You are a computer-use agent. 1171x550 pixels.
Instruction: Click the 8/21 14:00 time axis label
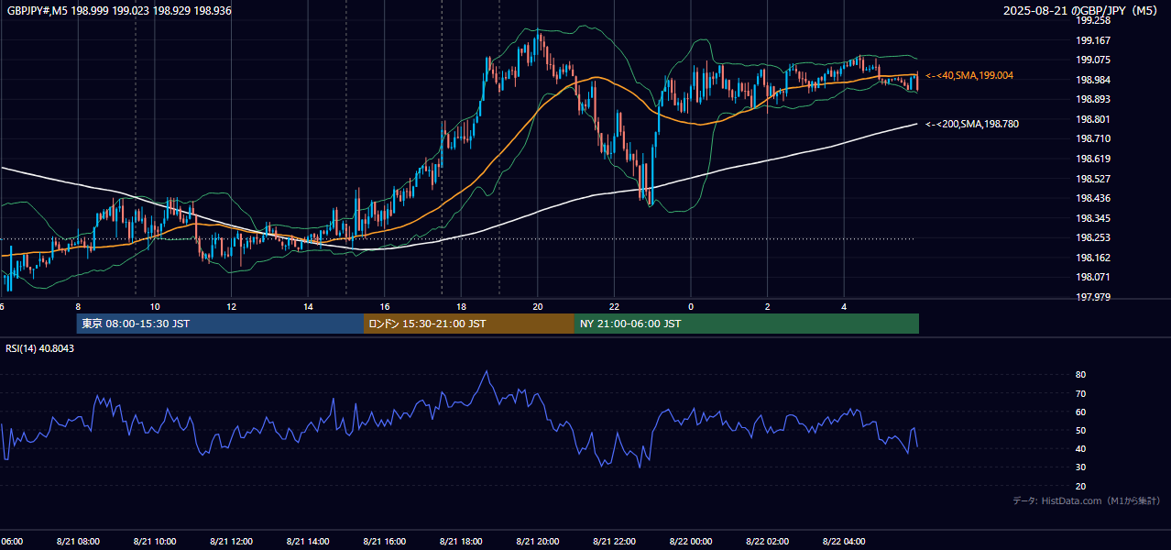click(308, 542)
